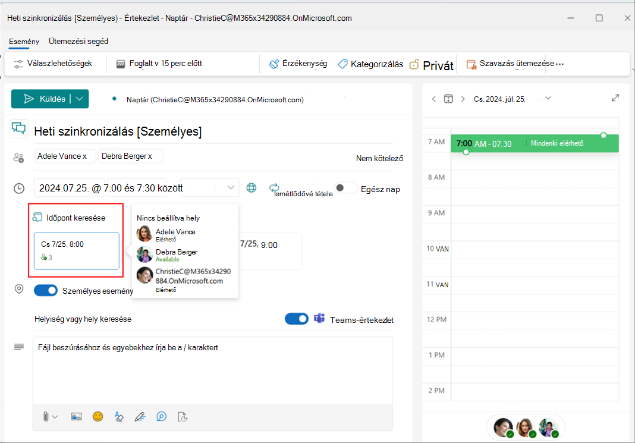Go to next day in calendar pane
Image resolution: width=635 pixels, height=443 pixels.
pos(463,99)
